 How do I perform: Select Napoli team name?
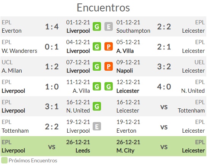click(125, 71)
